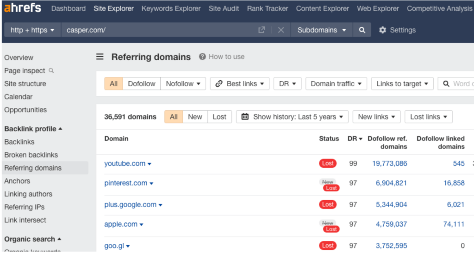Click the How to use help icon
Image resolution: width=474 pixels, height=253 pixels.
tap(202, 57)
